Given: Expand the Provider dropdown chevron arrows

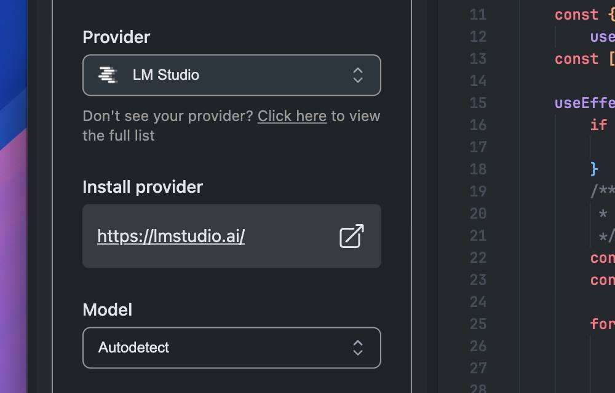Looking at the screenshot, I should 358,75.
